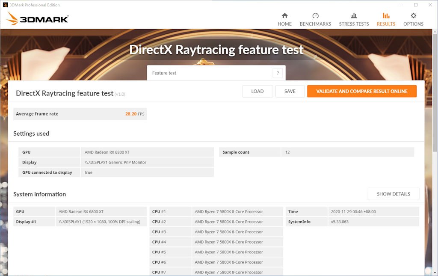
Task: Click the Time value 2020-11-29 00:46
Action: 353,212
